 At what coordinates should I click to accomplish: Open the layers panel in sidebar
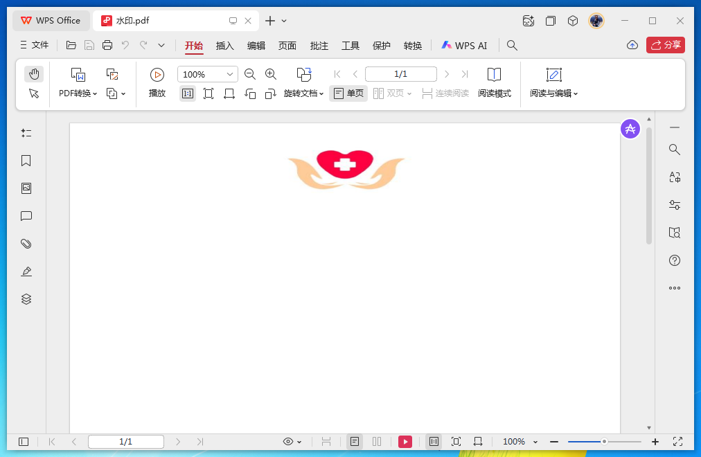click(x=26, y=299)
